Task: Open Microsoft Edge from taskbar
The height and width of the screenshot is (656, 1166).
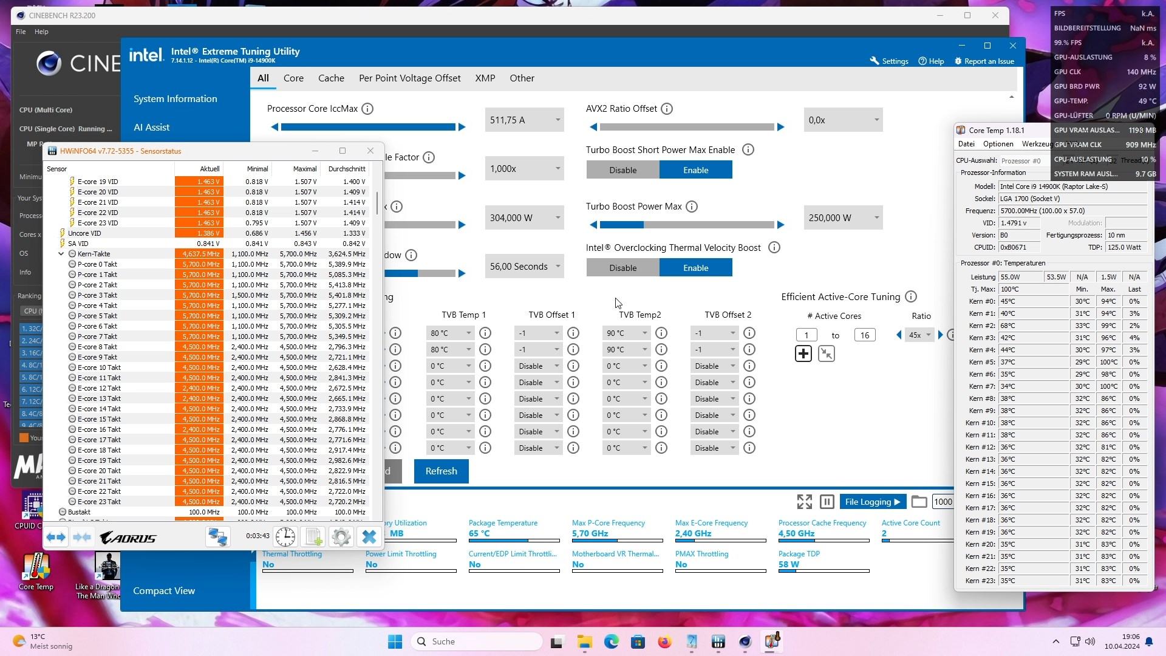Action: [x=611, y=641]
